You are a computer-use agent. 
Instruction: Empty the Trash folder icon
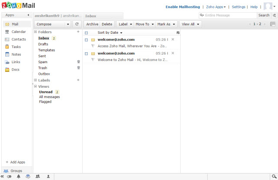tap(79, 67)
